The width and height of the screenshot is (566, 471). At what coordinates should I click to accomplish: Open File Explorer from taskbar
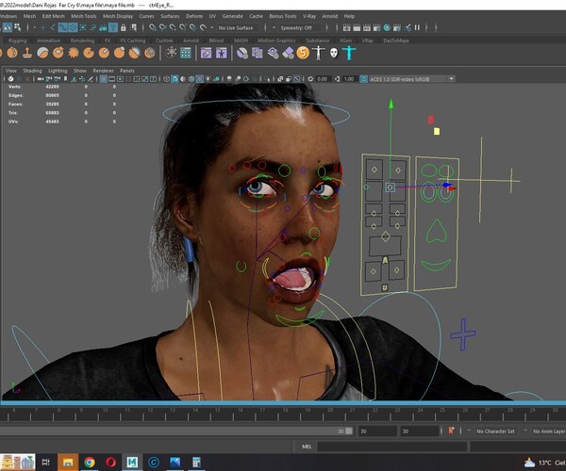tap(68, 462)
